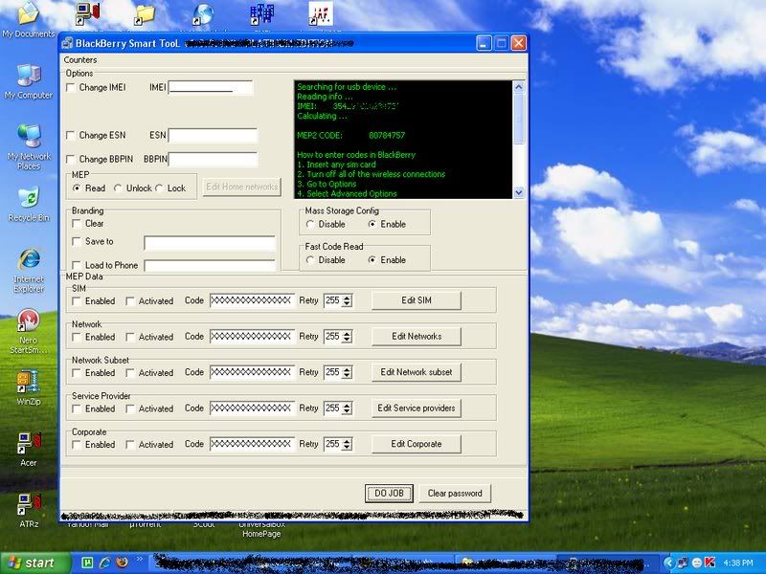Launch Internet Explorer from desktop

click(29, 271)
